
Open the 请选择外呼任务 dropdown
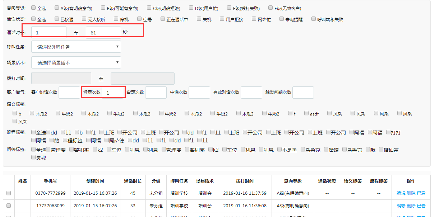tap(76, 47)
